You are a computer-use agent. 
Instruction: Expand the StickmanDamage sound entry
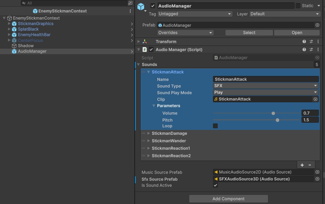(149, 134)
